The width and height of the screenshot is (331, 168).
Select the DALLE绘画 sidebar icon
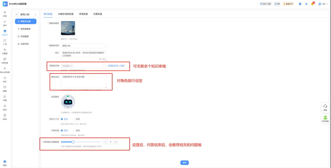pyautogui.click(x=5, y=70)
